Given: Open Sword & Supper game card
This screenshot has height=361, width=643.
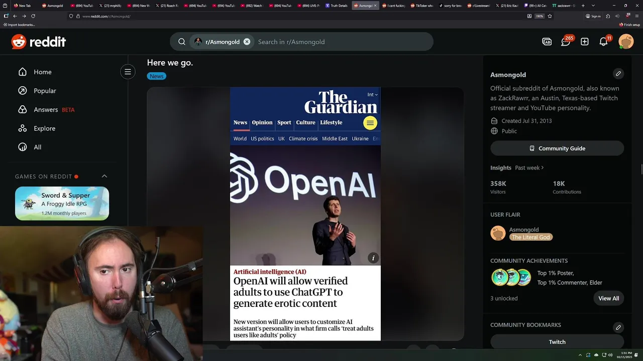Looking at the screenshot, I should (x=62, y=204).
